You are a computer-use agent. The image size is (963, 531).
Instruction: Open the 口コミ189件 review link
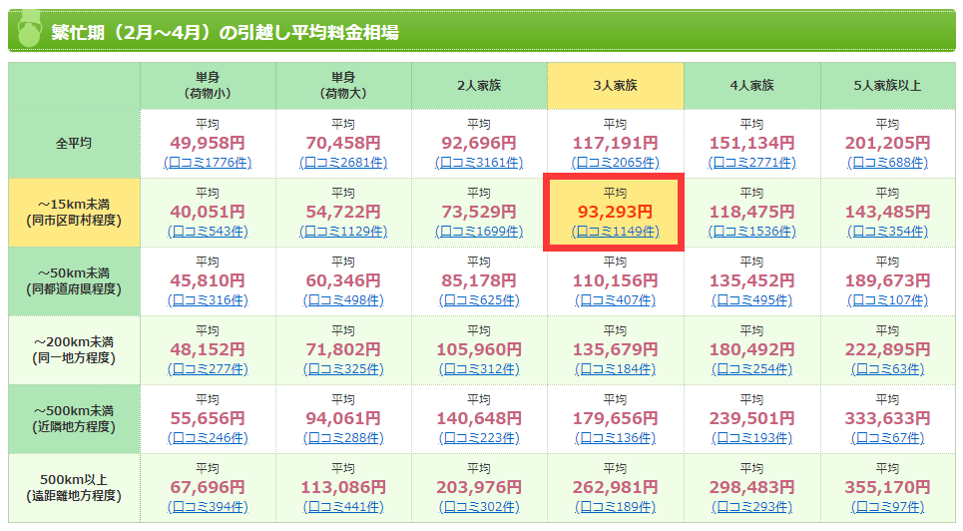pos(616,506)
